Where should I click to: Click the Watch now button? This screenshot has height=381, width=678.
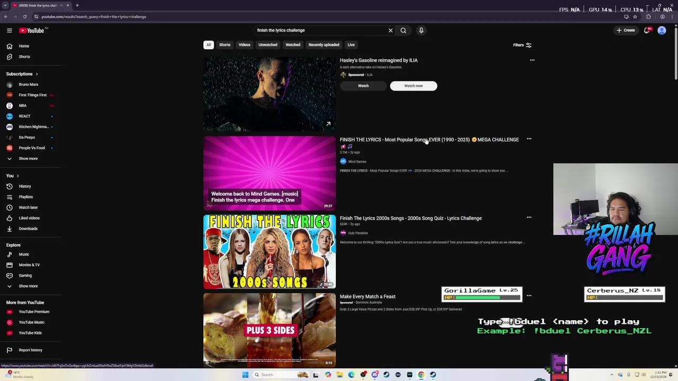[414, 86]
